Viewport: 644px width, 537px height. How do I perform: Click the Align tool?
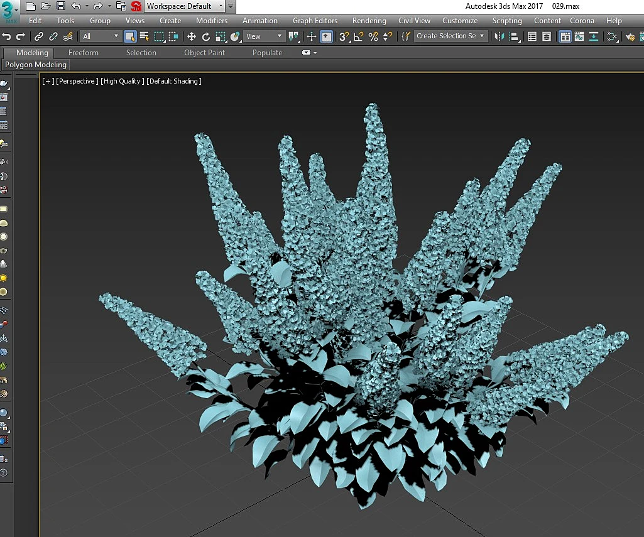coord(514,36)
